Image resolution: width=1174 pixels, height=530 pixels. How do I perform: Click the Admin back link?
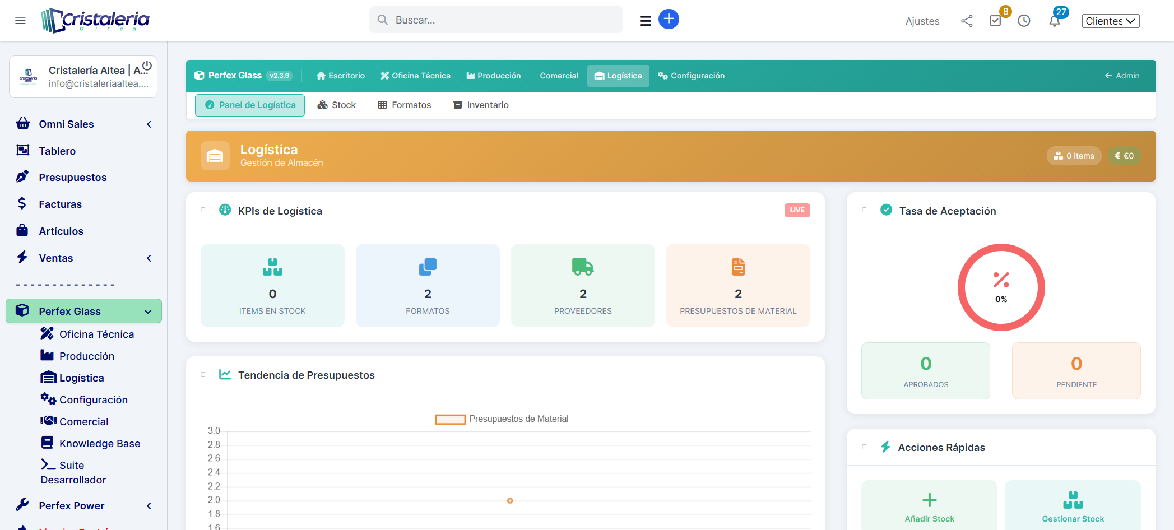pos(1122,76)
